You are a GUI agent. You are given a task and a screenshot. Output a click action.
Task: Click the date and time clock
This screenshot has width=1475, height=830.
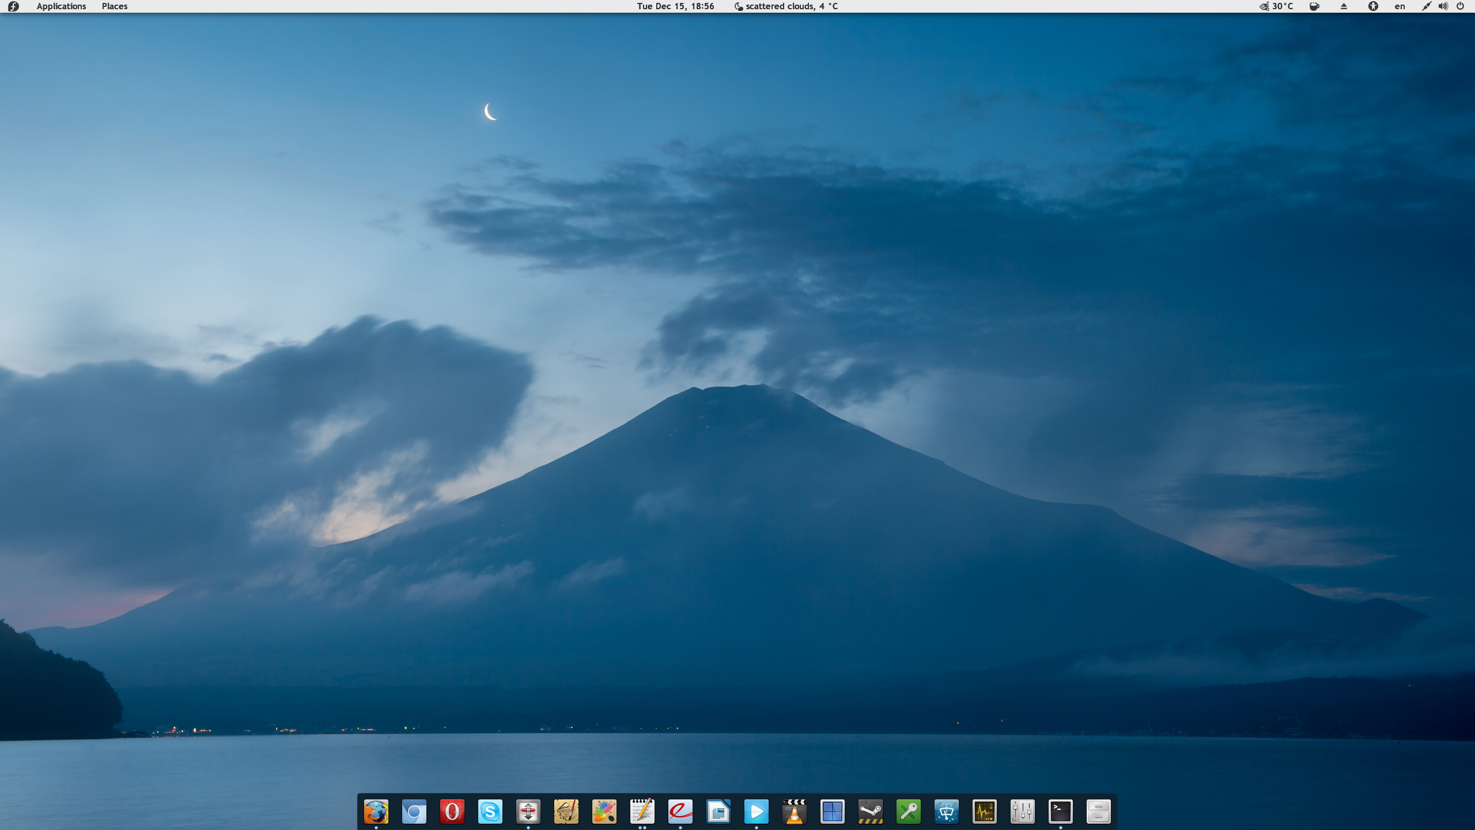pos(675,6)
